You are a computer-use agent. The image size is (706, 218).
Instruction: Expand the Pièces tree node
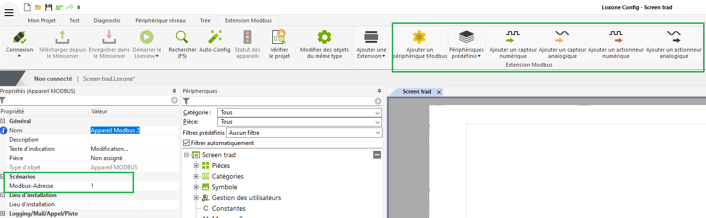point(197,166)
